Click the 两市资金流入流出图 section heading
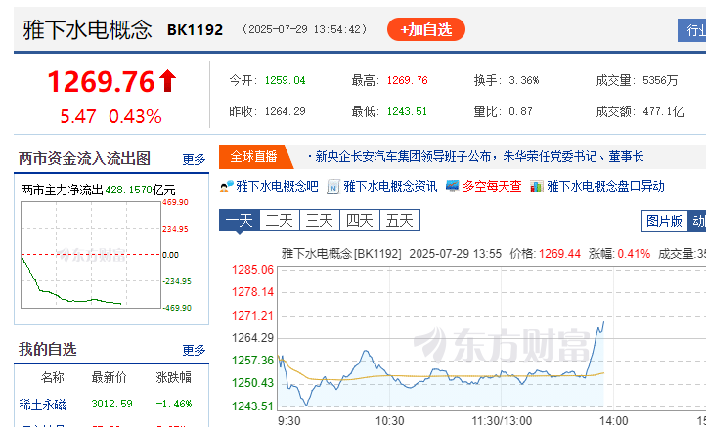Image resolution: width=706 pixels, height=427 pixels. [84, 158]
